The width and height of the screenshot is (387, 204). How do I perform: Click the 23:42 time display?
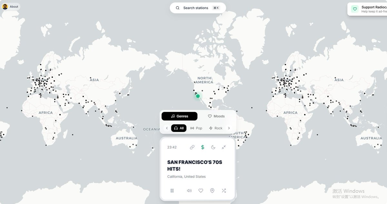(x=172, y=147)
